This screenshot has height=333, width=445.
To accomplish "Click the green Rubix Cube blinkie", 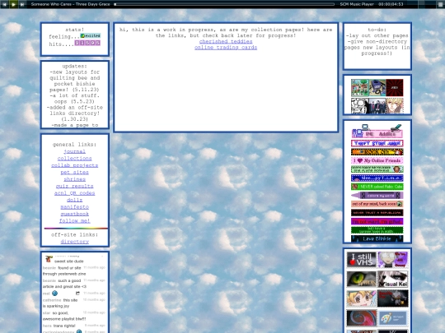I will (377, 187).
